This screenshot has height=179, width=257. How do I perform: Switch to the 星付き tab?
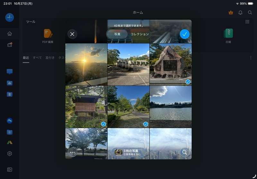click(x=50, y=58)
